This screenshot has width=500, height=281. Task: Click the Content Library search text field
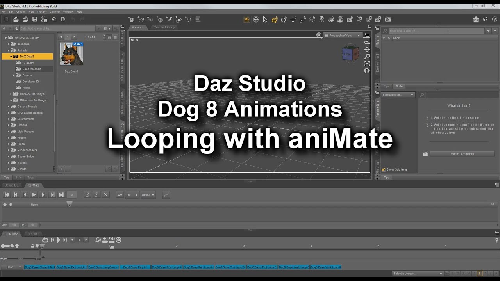click(57, 28)
